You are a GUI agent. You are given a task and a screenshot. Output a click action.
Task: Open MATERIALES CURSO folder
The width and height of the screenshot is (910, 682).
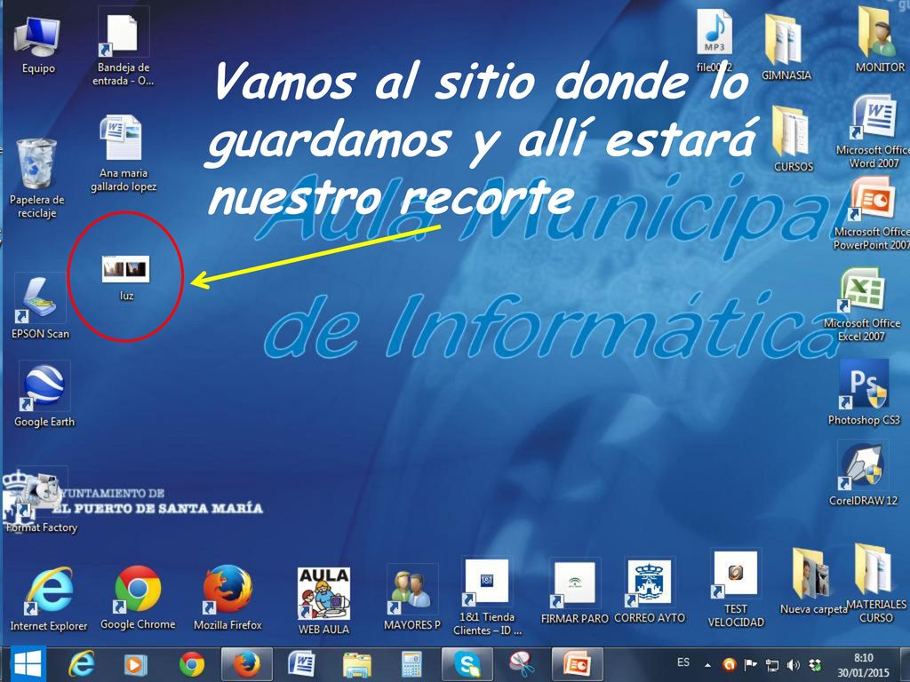click(875, 584)
